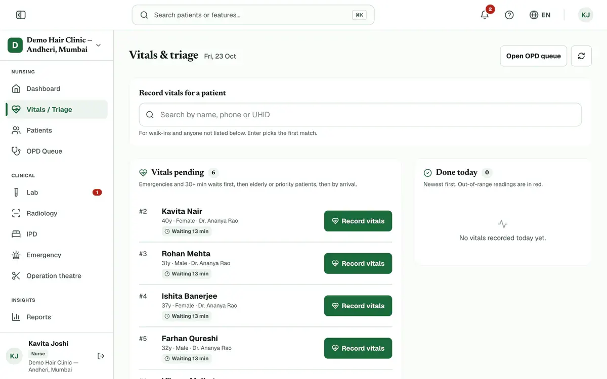Click the green D clinic logo
Viewport: 607px width, 379px height.
click(15, 45)
